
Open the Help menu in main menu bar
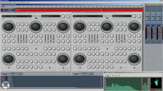[28, 2]
